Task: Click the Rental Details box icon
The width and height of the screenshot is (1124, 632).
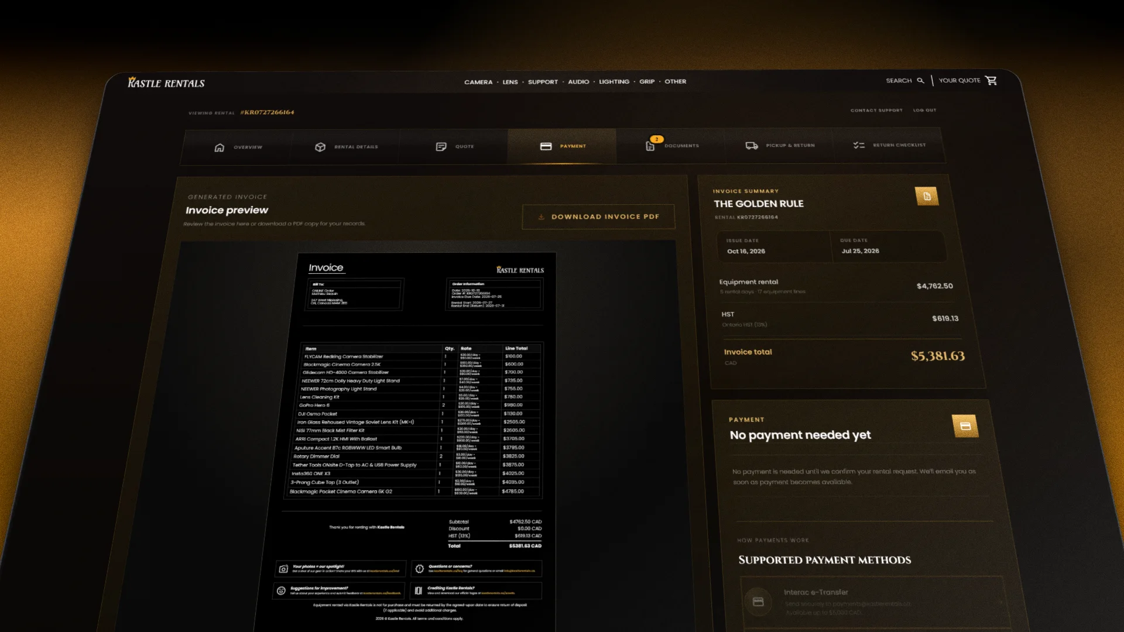Action: 320,147
